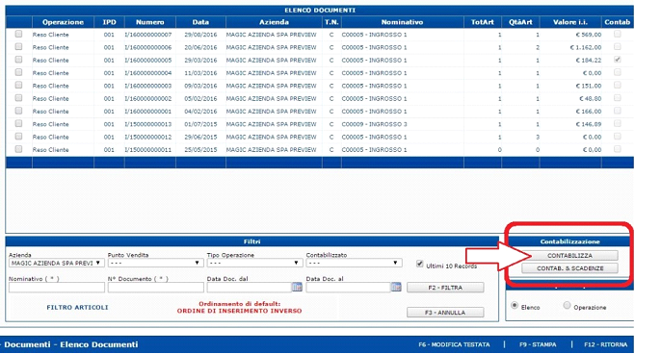Viewport: 661px width, 354px height.
Task: Open the Azienda dropdown
Action: tap(57, 263)
